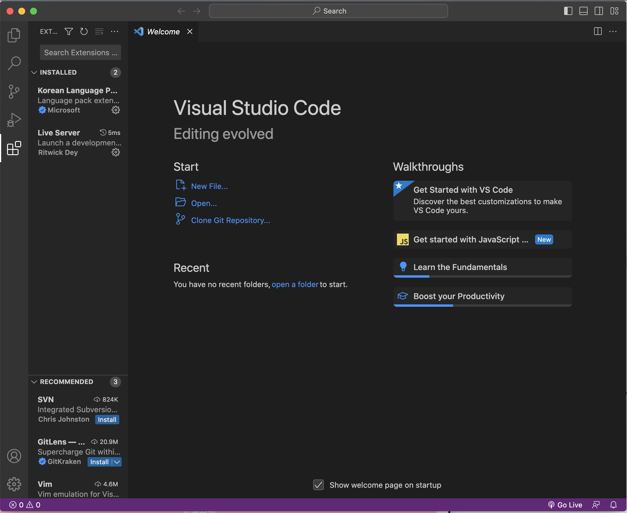
Task: Click the RECOMMENDED count badge 3
Action: point(115,382)
